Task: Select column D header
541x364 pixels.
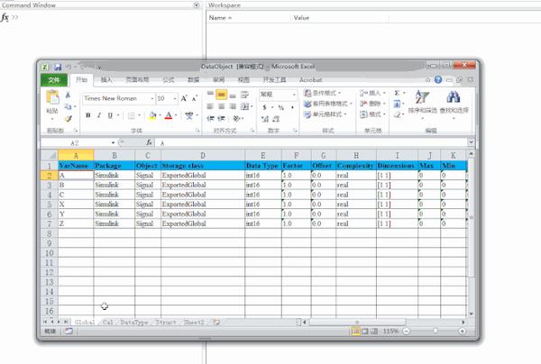Action: (203, 156)
